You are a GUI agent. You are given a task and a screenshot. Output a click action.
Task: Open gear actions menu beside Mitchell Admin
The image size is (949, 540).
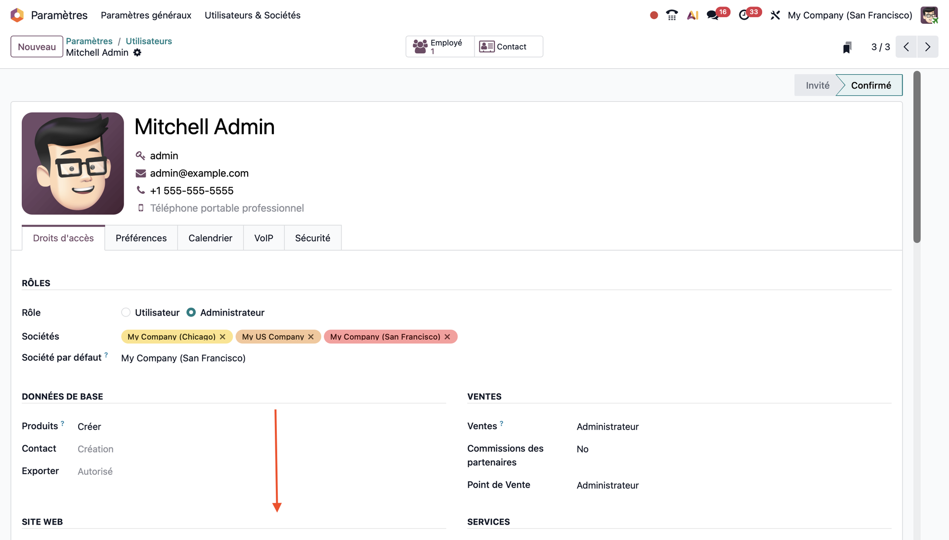tap(137, 52)
